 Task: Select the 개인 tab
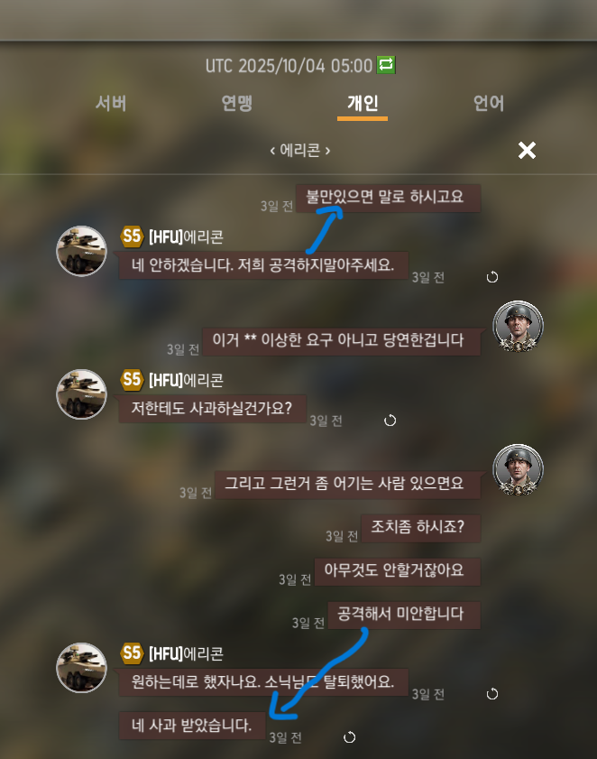363,103
